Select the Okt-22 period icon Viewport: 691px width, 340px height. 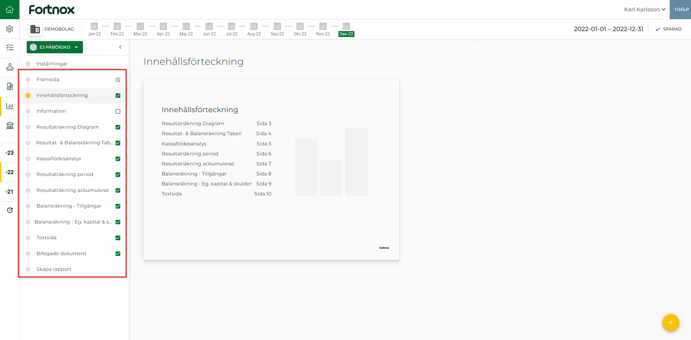(300, 26)
